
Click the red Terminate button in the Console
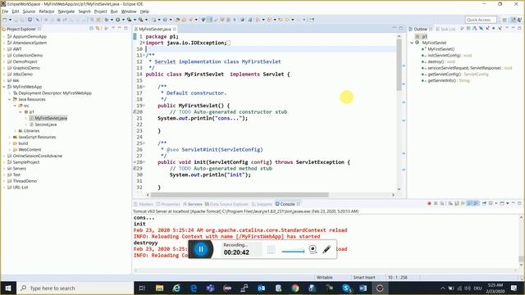pyautogui.click(x=429, y=203)
